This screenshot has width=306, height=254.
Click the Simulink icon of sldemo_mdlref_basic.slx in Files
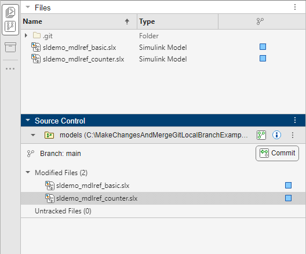(x=36, y=47)
